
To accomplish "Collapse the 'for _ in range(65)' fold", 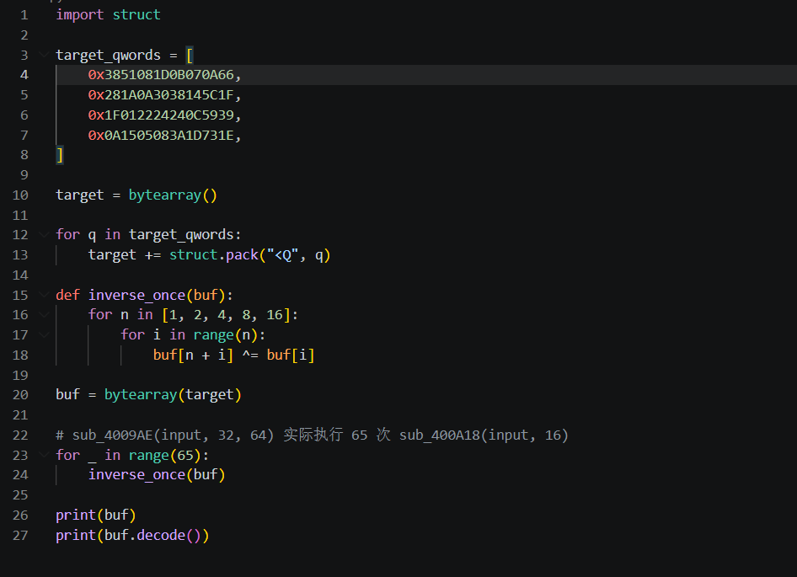I will [x=44, y=455].
